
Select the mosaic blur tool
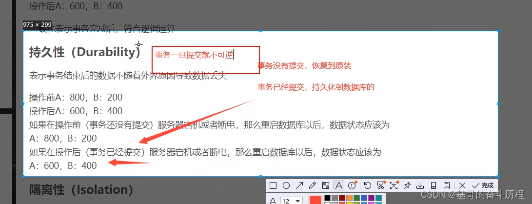click(x=326, y=185)
